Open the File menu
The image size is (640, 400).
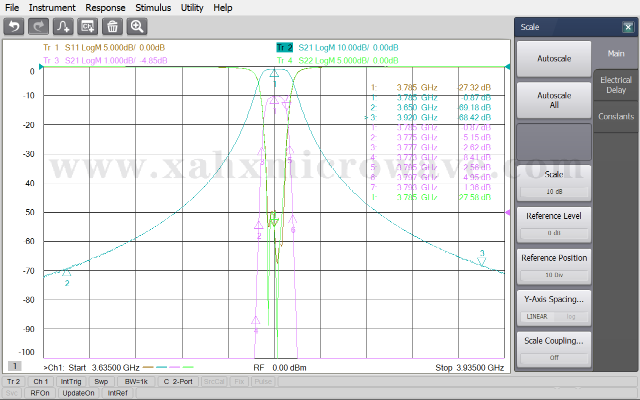click(12, 7)
